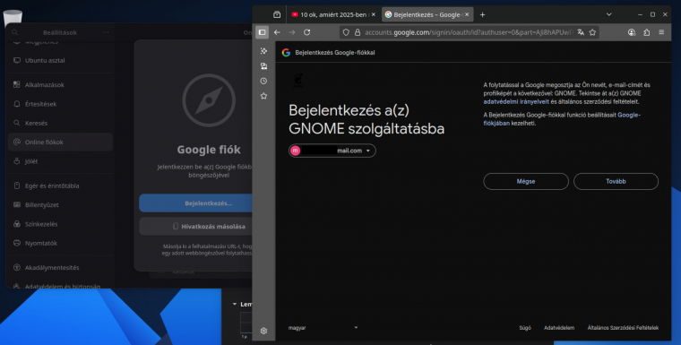Open history panel in browser sidebar

point(263,81)
